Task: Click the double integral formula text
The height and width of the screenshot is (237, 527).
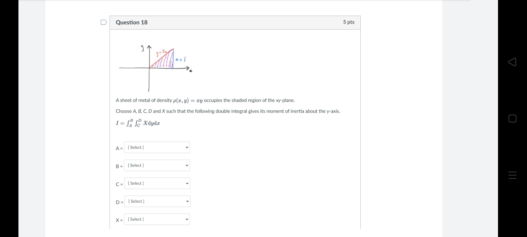Action: (x=137, y=123)
